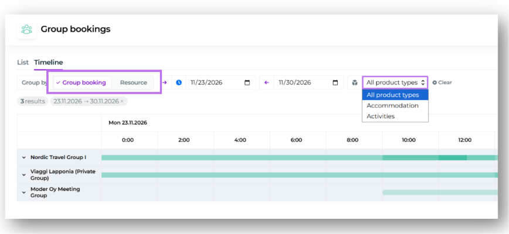Choose Activities in dropdown list
The height and width of the screenshot is (234, 509).
coord(395,116)
